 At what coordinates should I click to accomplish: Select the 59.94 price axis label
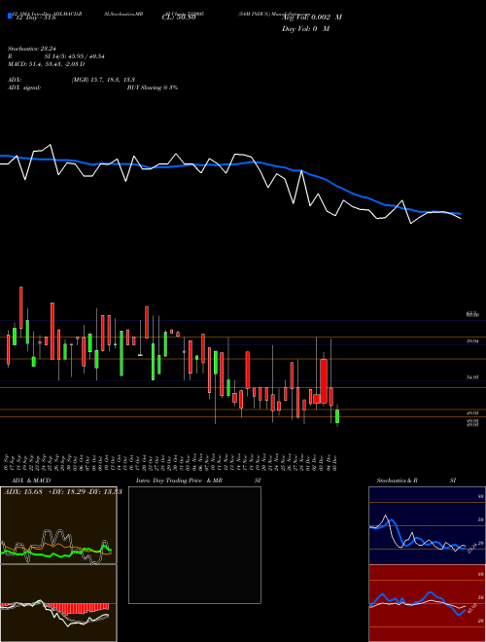coord(472,340)
